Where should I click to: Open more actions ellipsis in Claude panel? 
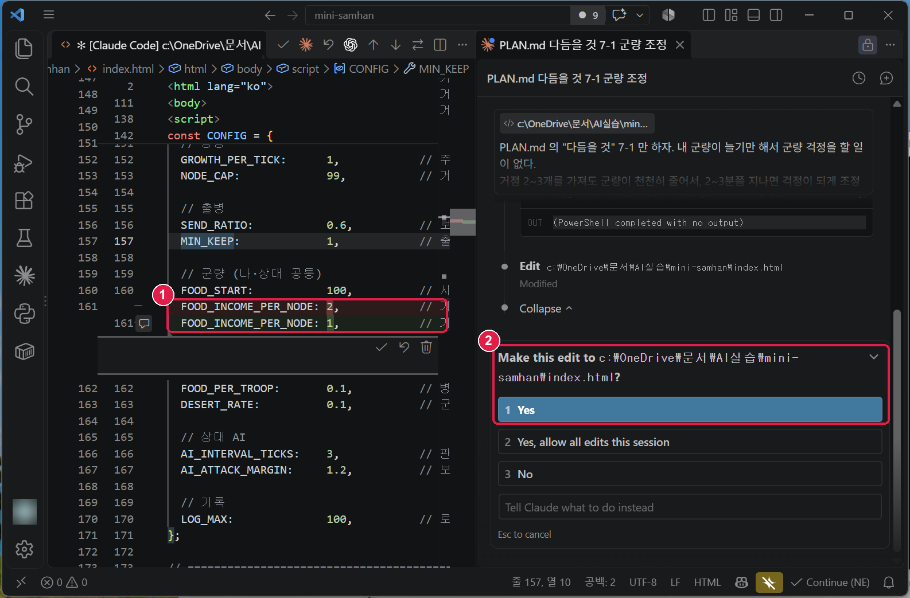tap(890, 45)
